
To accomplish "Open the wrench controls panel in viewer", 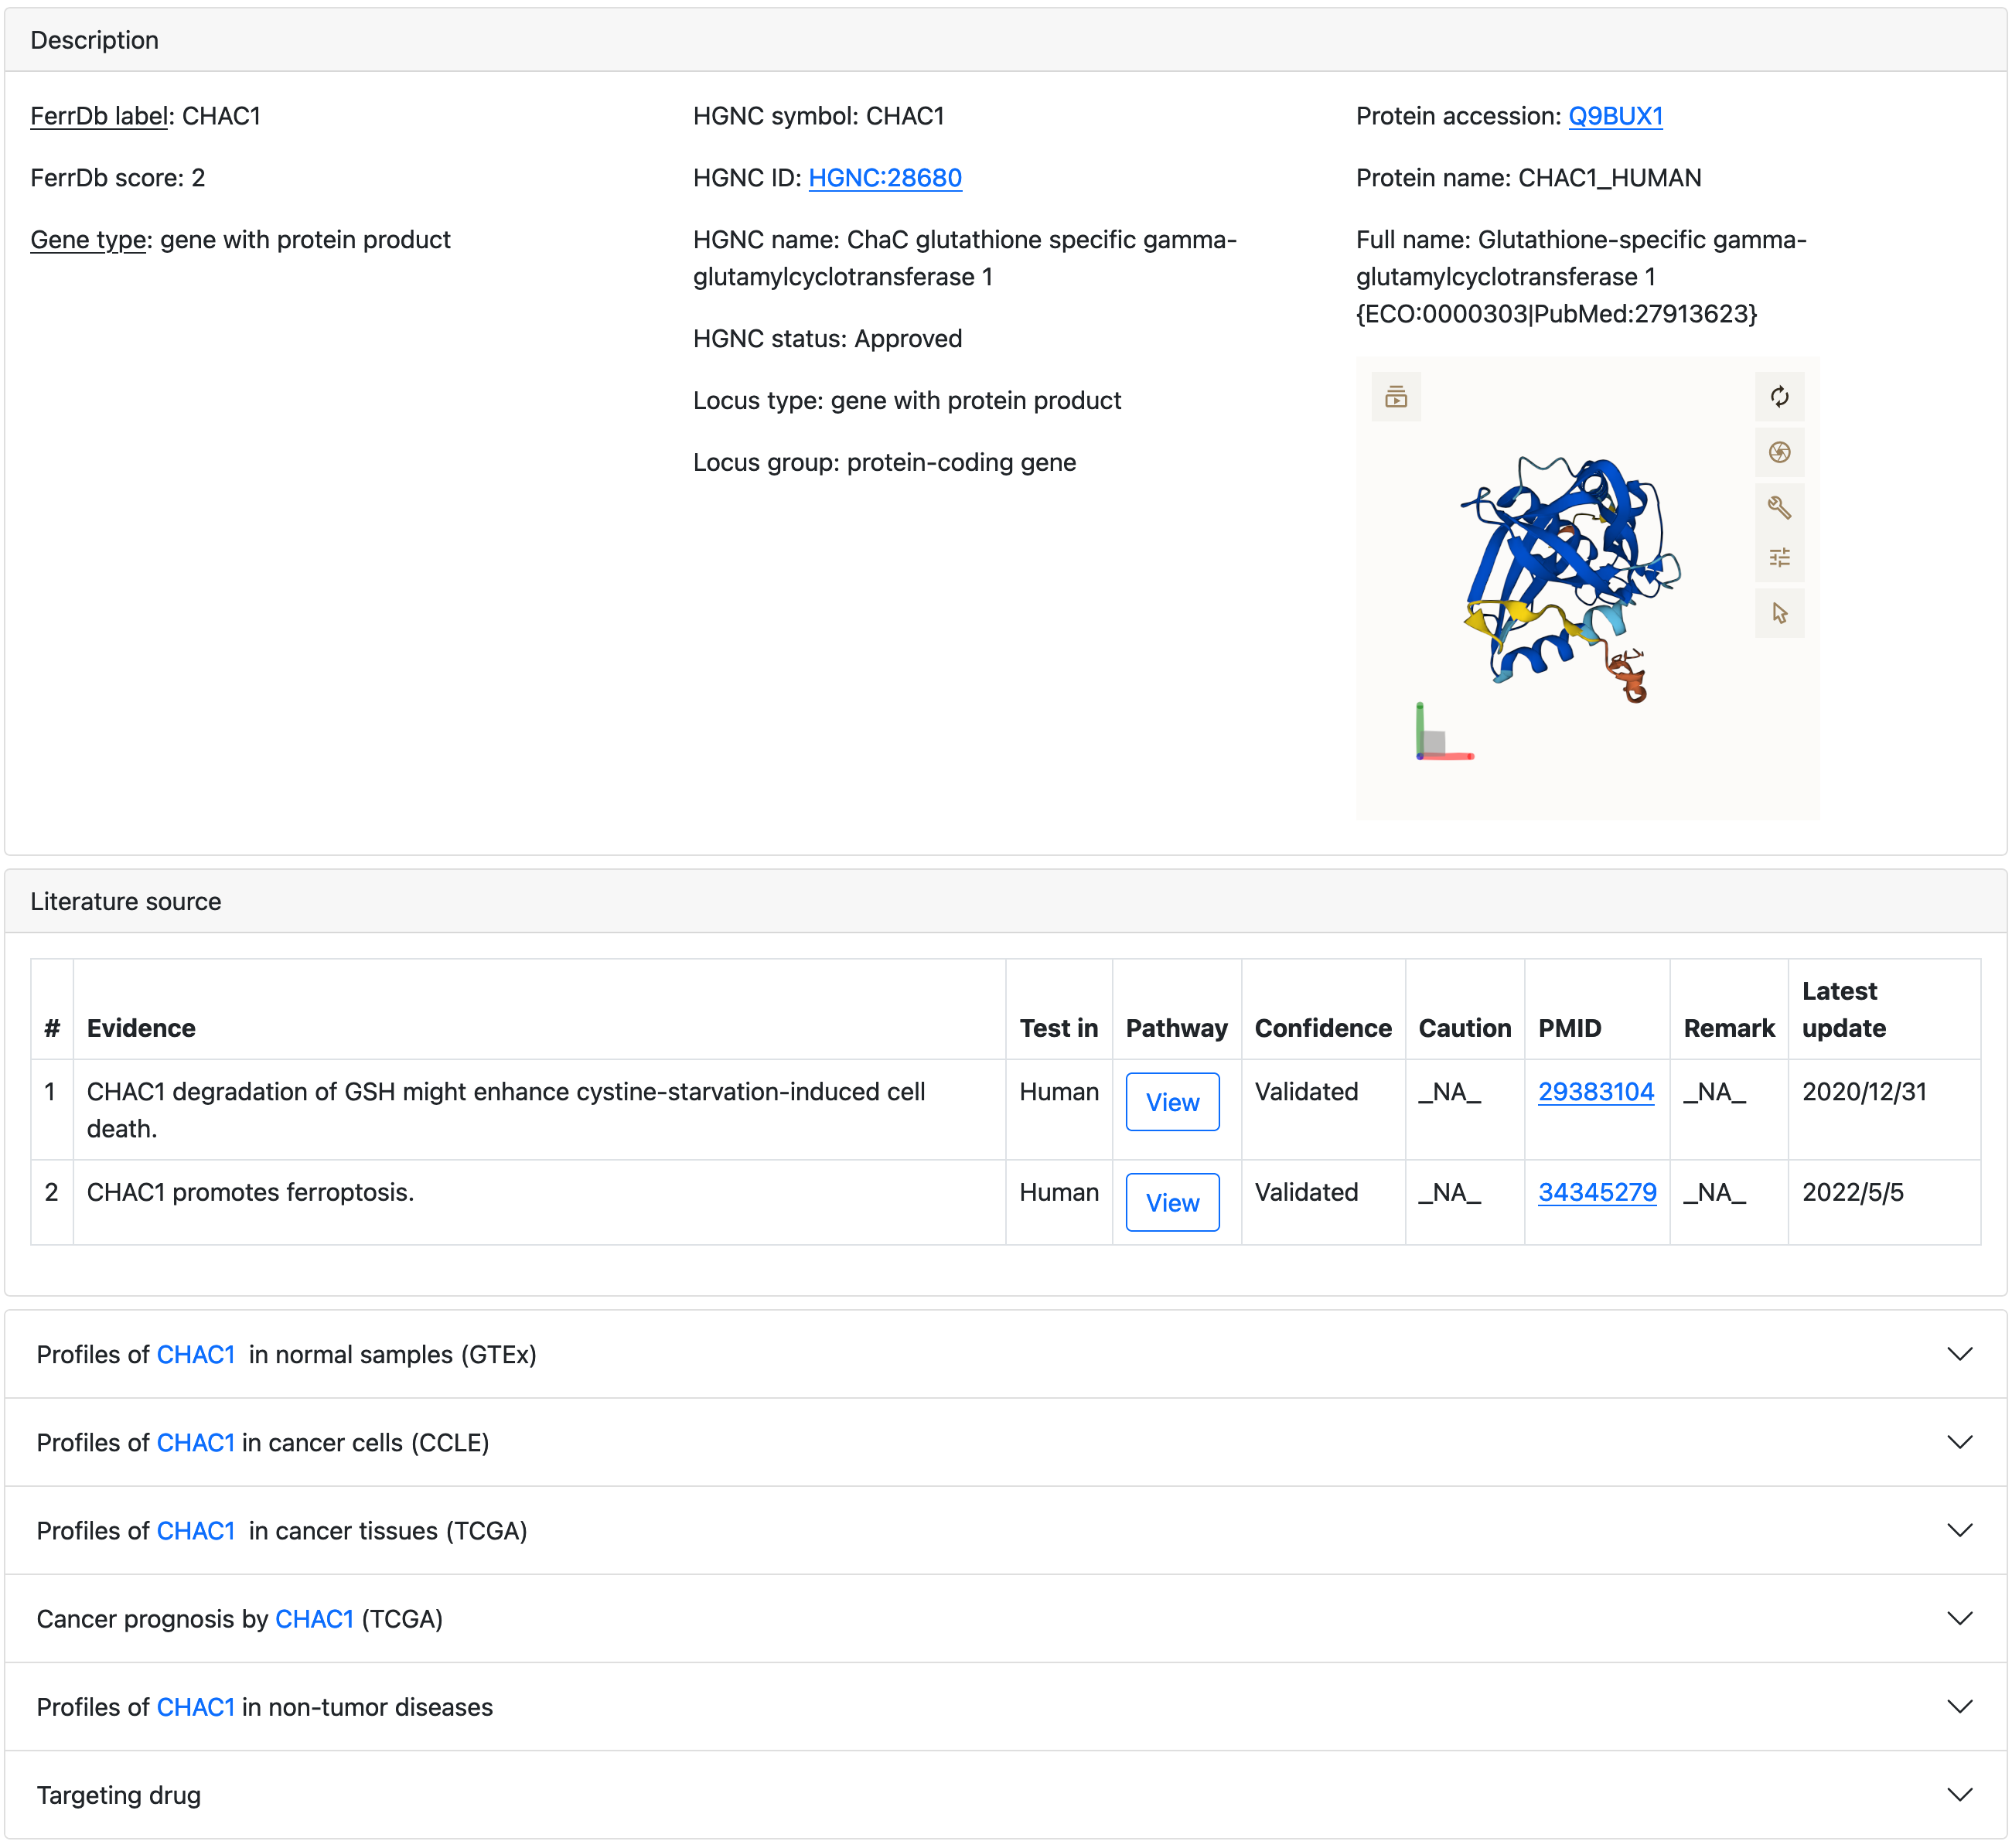I will [x=1779, y=508].
